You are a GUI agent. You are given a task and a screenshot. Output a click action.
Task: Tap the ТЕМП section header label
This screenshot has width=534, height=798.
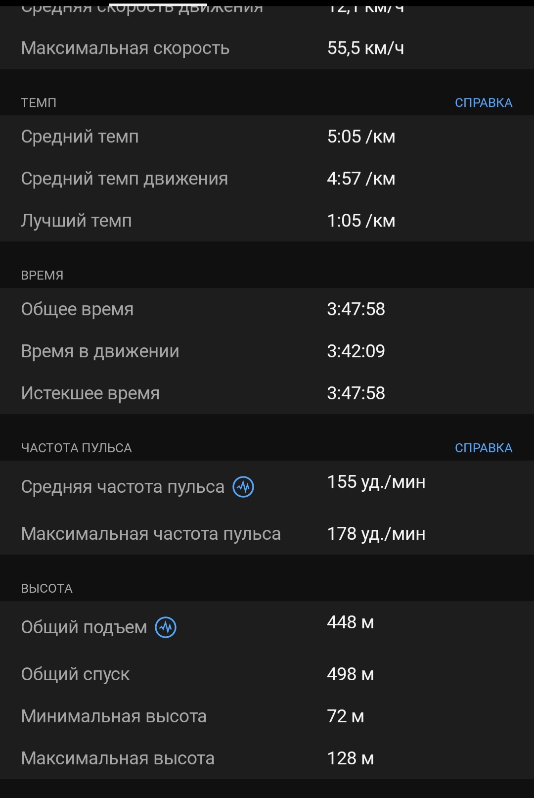[39, 102]
